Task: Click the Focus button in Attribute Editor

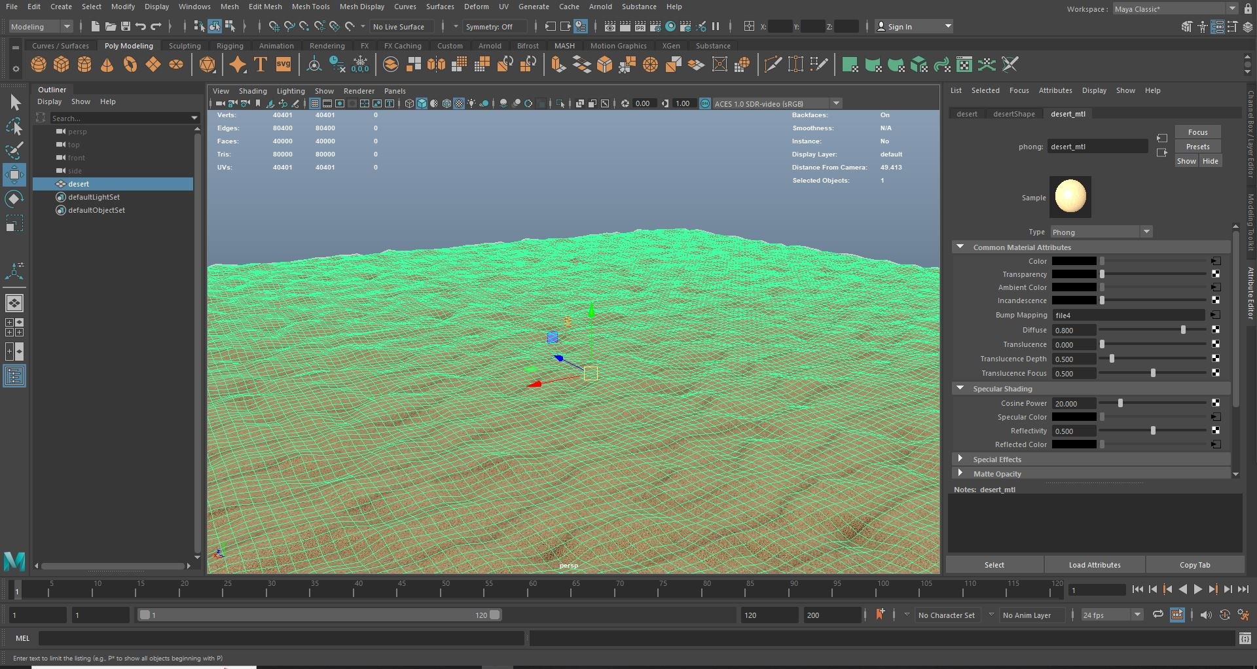Action: (1197, 132)
